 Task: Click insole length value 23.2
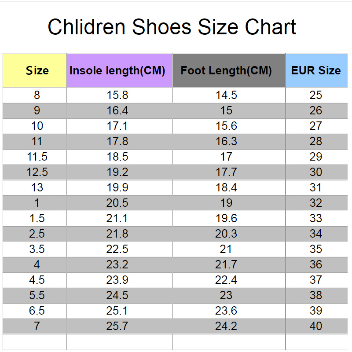tap(117, 264)
